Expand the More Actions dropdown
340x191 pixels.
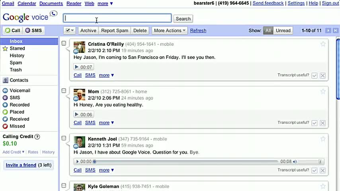pyautogui.click(x=169, y=31)
